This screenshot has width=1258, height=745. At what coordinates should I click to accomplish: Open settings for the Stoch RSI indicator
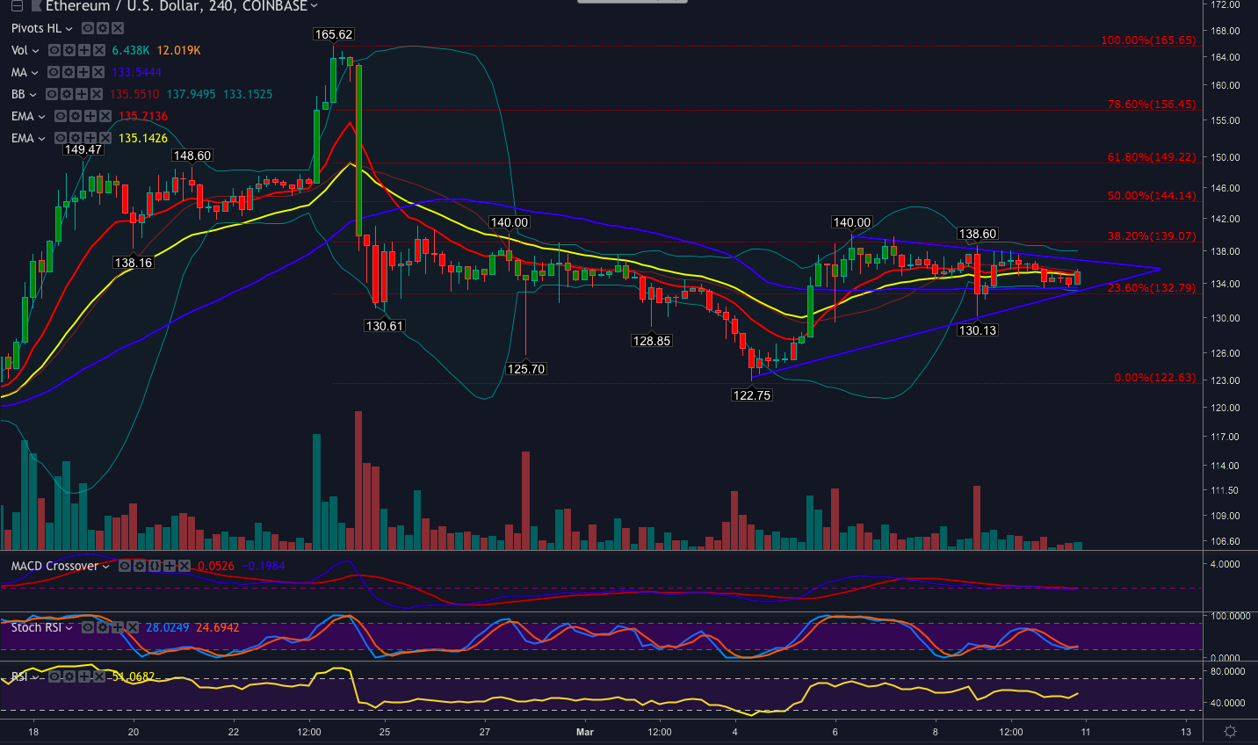click(x=104, y=627)
